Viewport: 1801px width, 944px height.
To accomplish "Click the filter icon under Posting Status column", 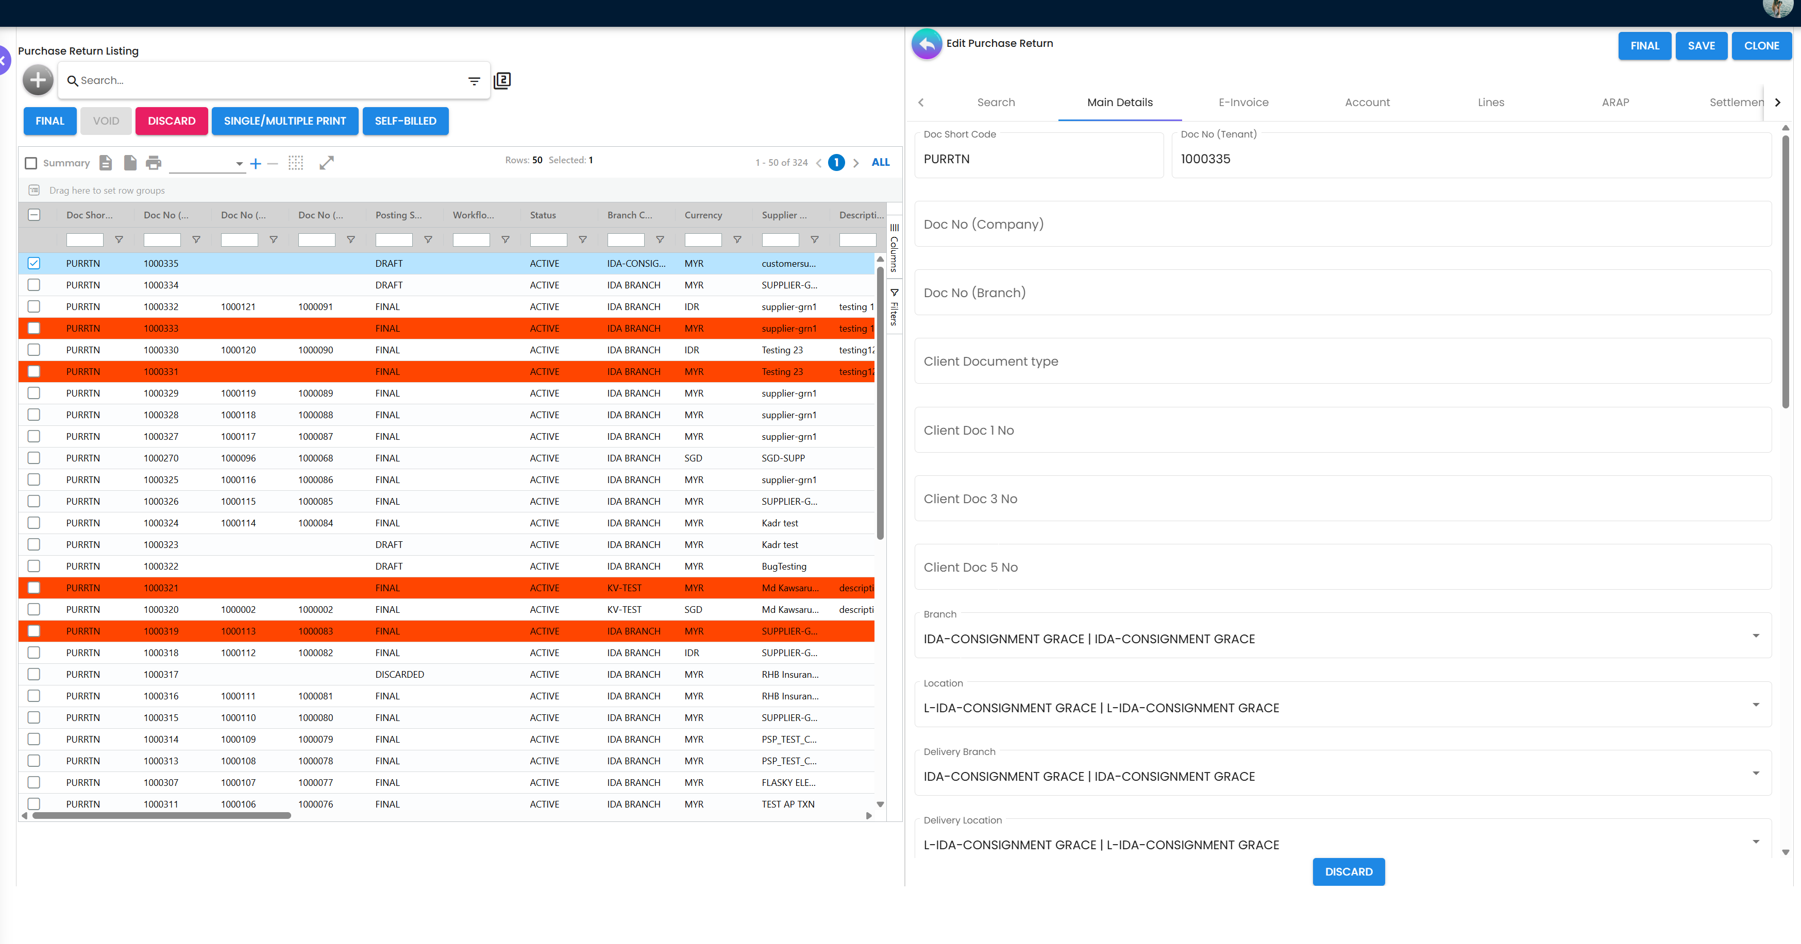I will (428, 239).
